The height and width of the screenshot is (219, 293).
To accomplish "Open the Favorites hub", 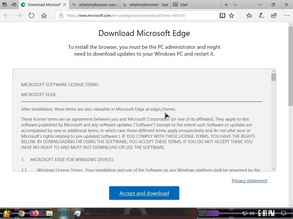I will [x=249, y=15].
